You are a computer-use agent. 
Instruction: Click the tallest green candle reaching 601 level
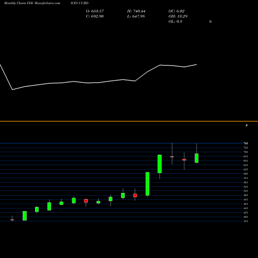(148, 184)
